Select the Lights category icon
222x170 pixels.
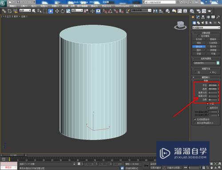(202, 23)
